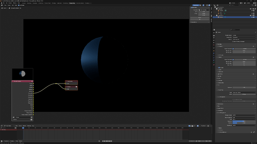Open the Look dropdown
This screenshot has height=144, width=257.
[x=244, y=120]
